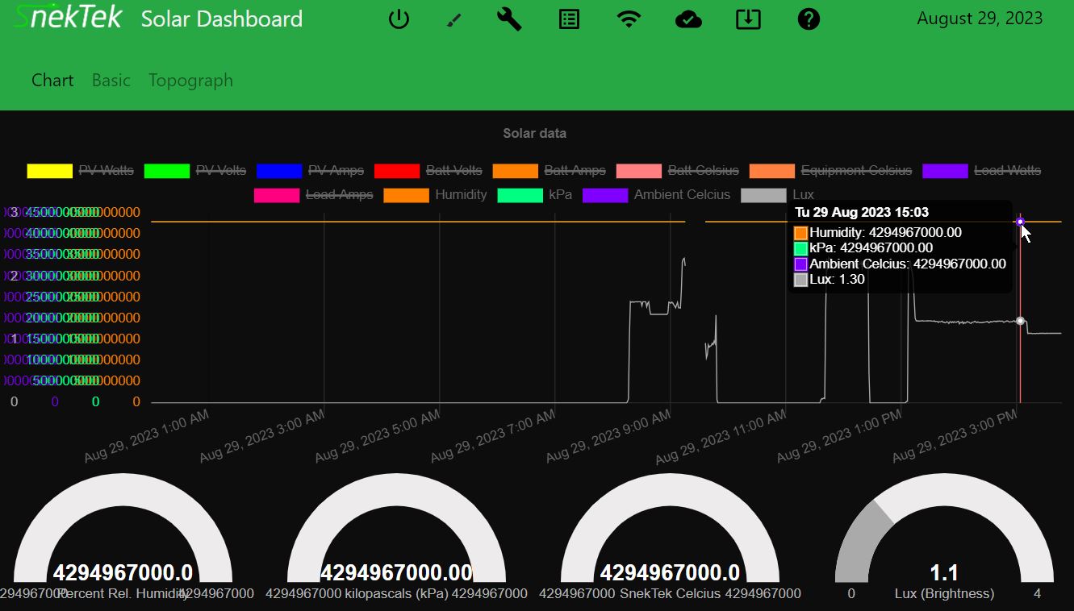Click the download box icon
1074x611 pixels.
(x=748, y=19)
